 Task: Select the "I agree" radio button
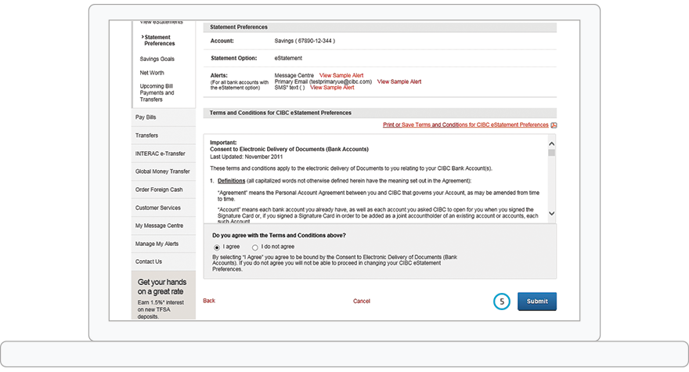point(217,247)
